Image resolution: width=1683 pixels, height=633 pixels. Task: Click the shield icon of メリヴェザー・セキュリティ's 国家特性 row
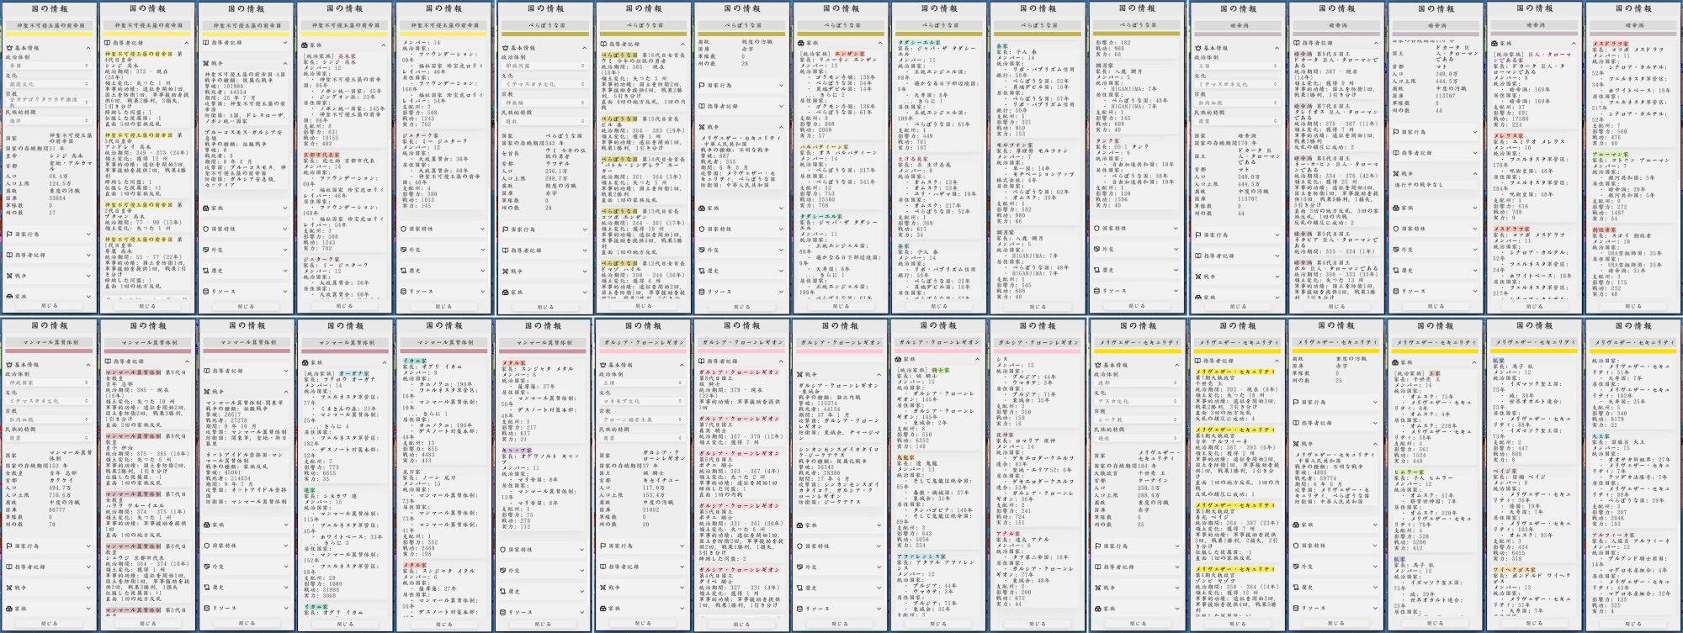1298,546
